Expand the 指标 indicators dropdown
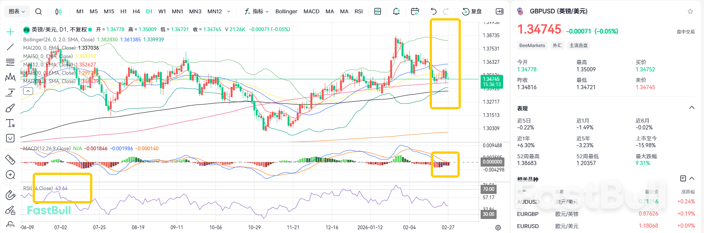 click(257, 11)
